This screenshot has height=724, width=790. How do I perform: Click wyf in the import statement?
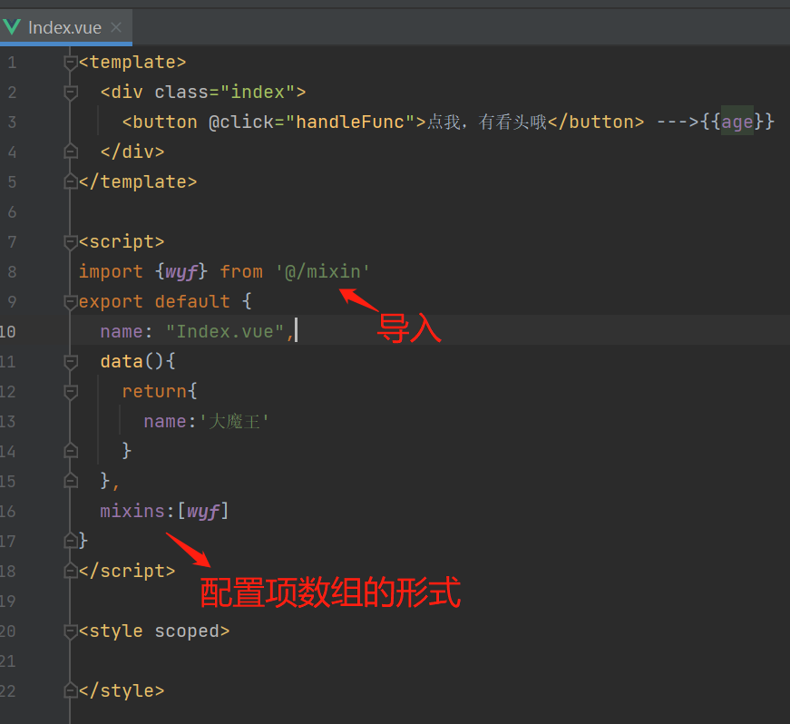click(181, 272)
